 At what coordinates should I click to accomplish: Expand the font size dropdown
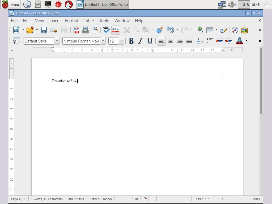tap(121, 41)
